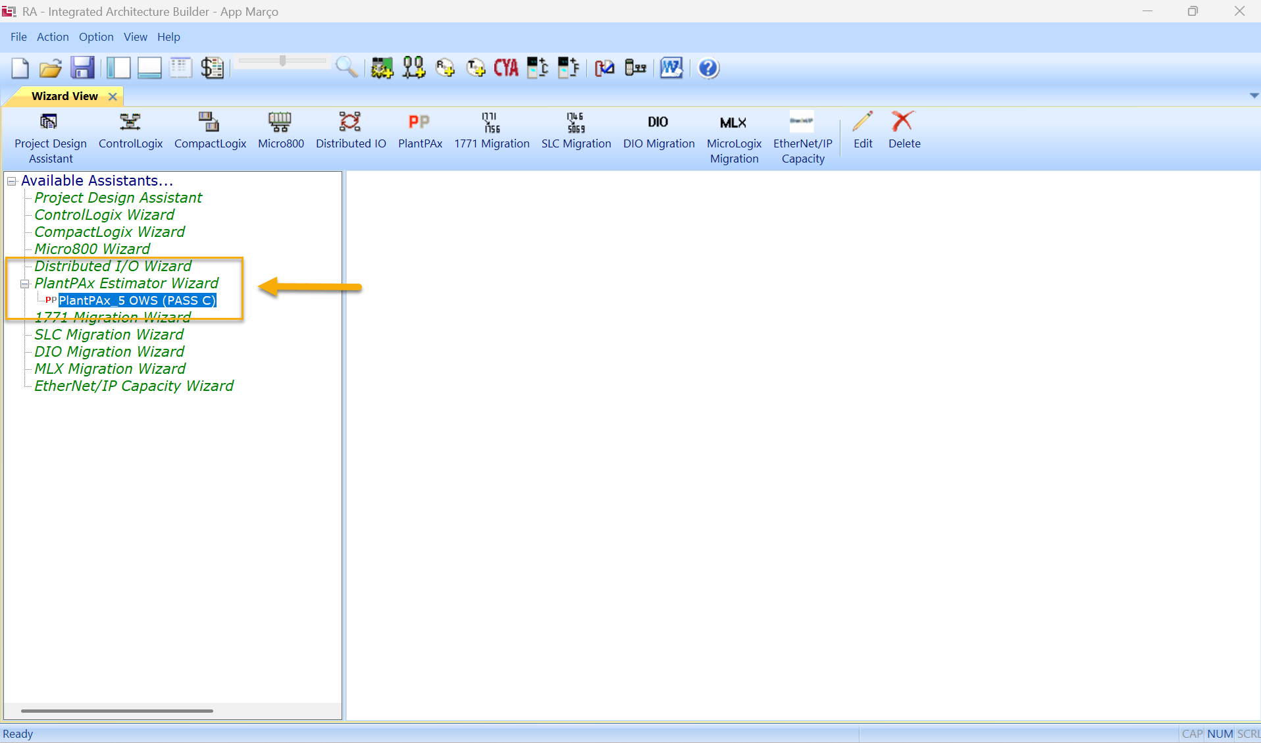The width and height of the screenshot is (1261, 743).
Task: Toggle the bottom pane layout icon
Action: tap(149, 68)
